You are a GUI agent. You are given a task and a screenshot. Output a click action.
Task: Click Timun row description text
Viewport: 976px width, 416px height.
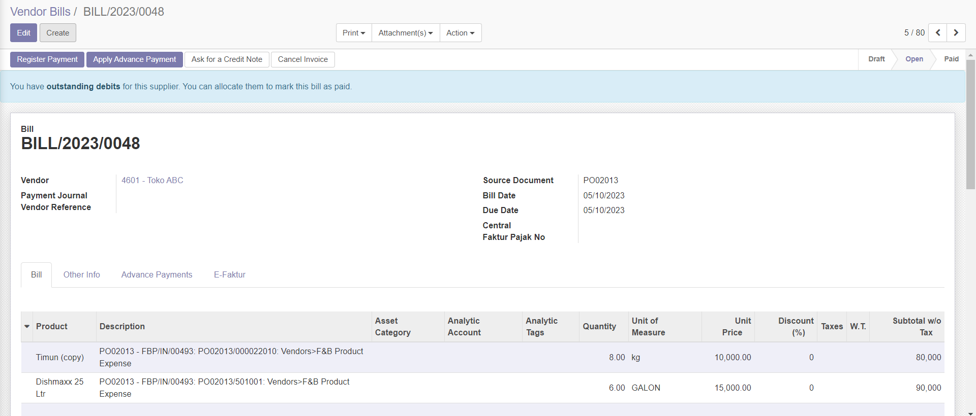(x=231, y=357)
